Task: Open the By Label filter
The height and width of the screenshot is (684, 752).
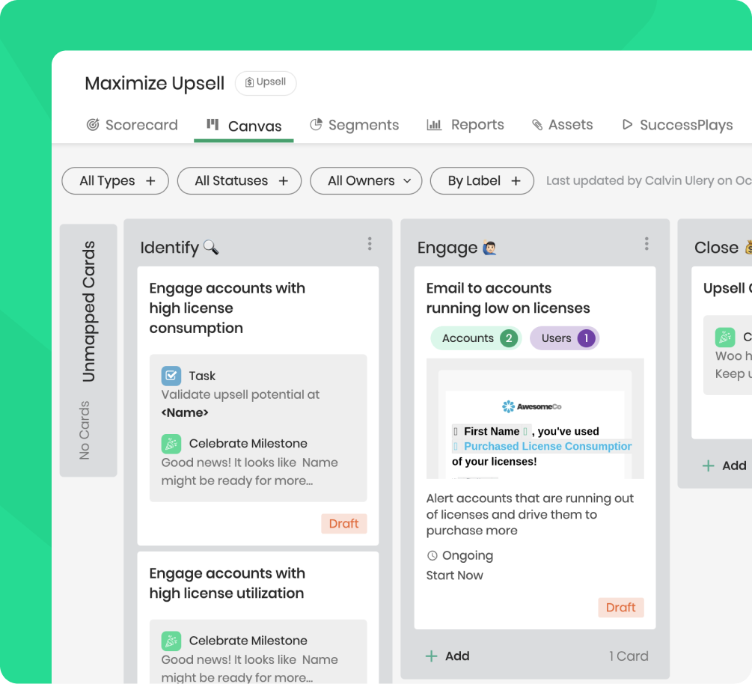Action: click(x=482, y=181)
